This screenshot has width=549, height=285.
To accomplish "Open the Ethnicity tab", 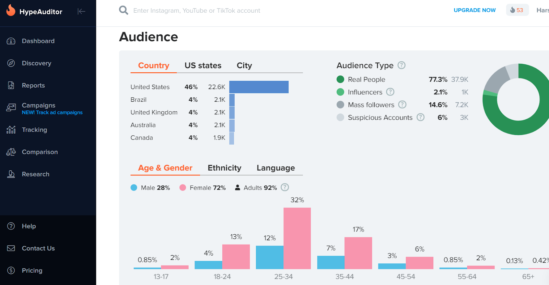I will click(224, 168).
